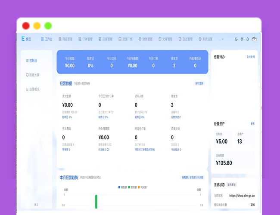
Task: Click the 任务待办 panel heading
Action: (x=219, y=57)
